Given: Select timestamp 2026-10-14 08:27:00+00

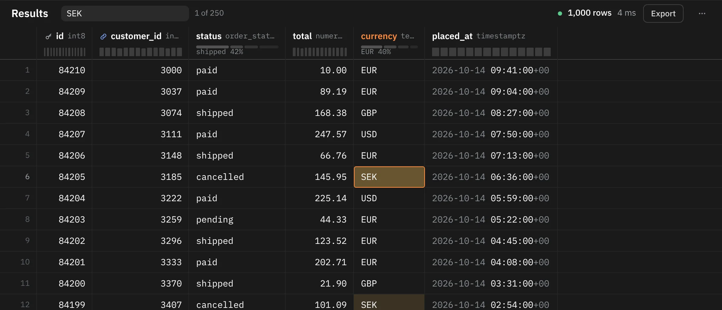Looking at the screenshot, I should point(491,113).
